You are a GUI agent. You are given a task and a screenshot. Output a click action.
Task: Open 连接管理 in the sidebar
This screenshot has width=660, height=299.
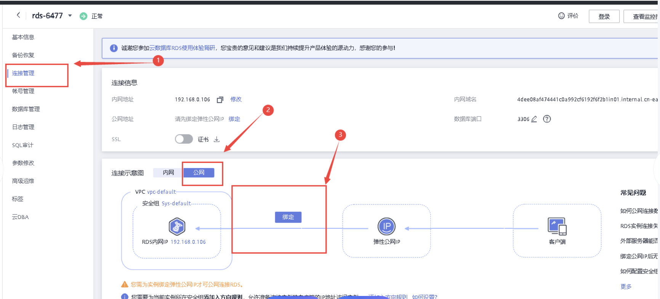click(23, 73)
